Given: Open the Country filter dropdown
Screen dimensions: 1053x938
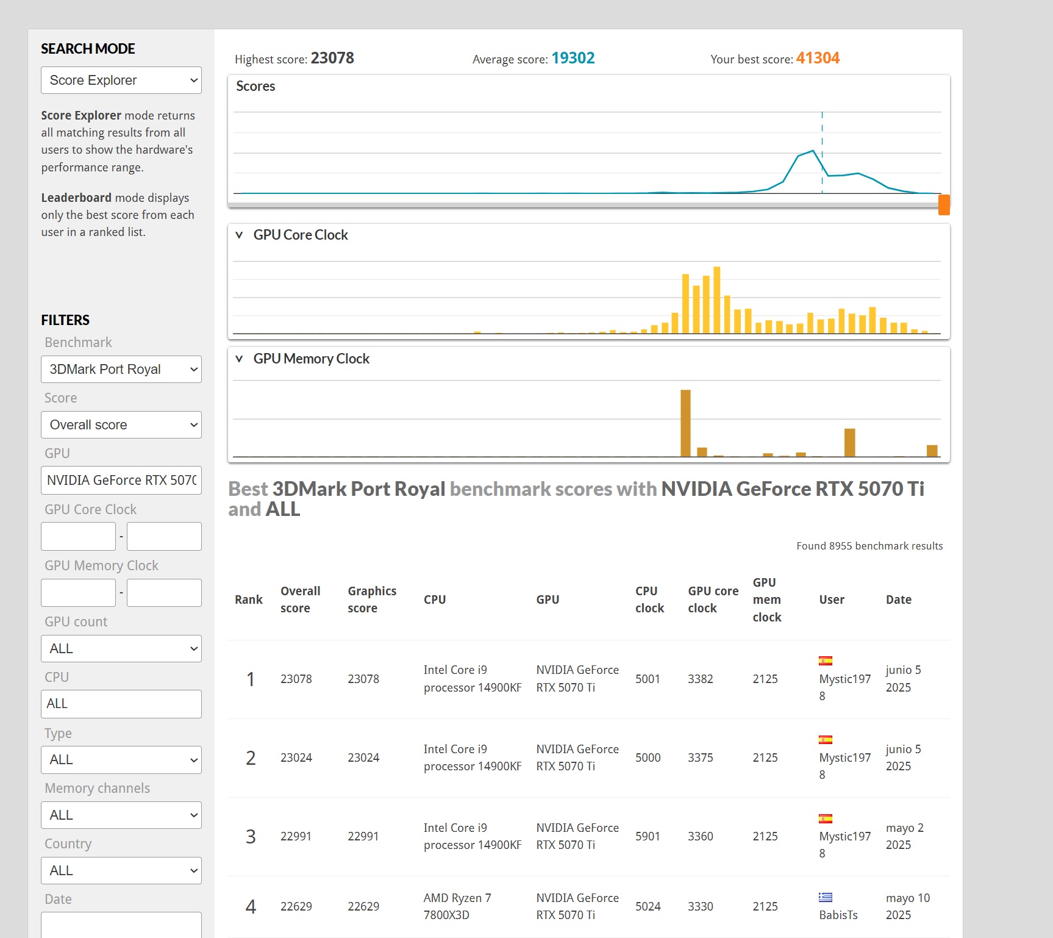Looking at the screenshot, I should coord(121,871).
